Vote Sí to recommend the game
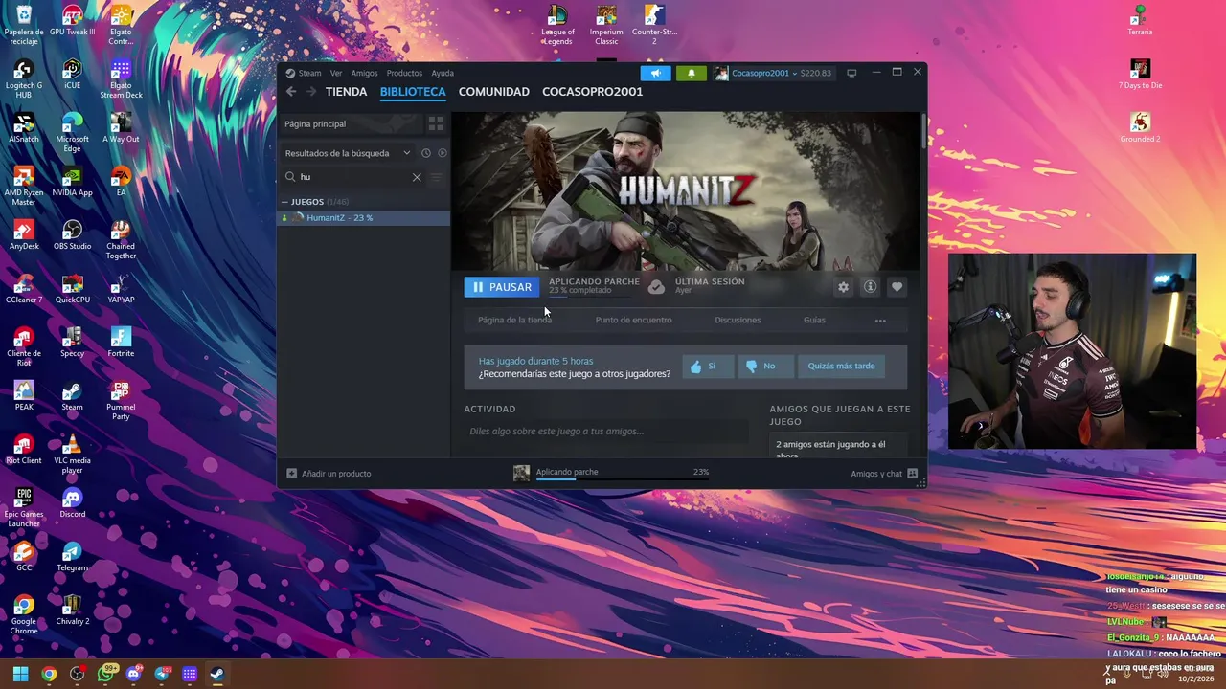 [x=708, y=366]
